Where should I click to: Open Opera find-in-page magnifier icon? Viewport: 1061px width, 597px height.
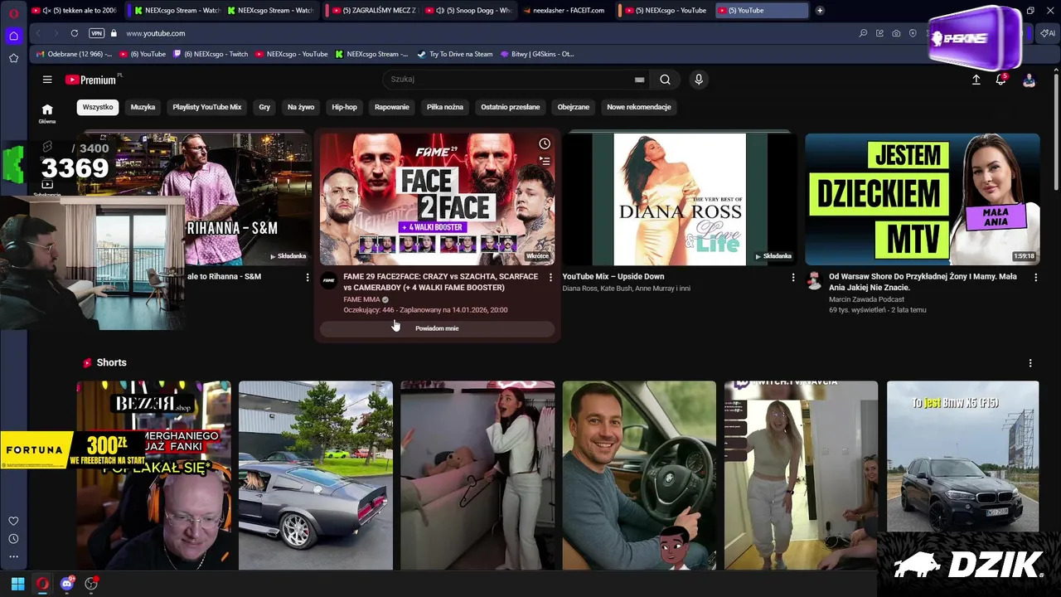863,33
